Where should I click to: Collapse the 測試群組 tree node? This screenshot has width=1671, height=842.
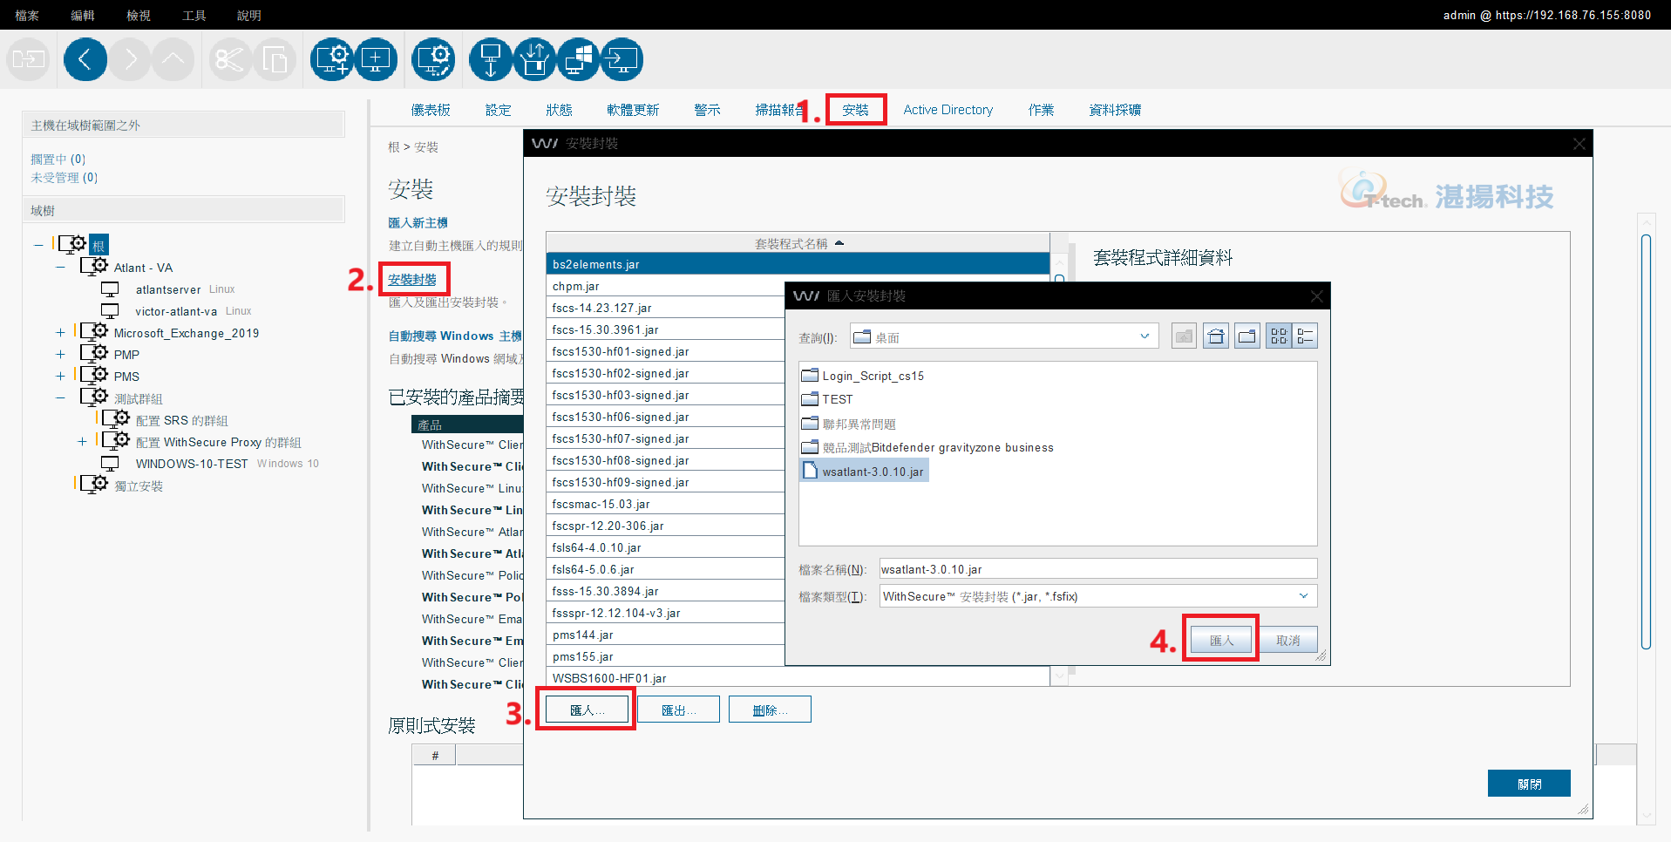click(x=60, y=398)
